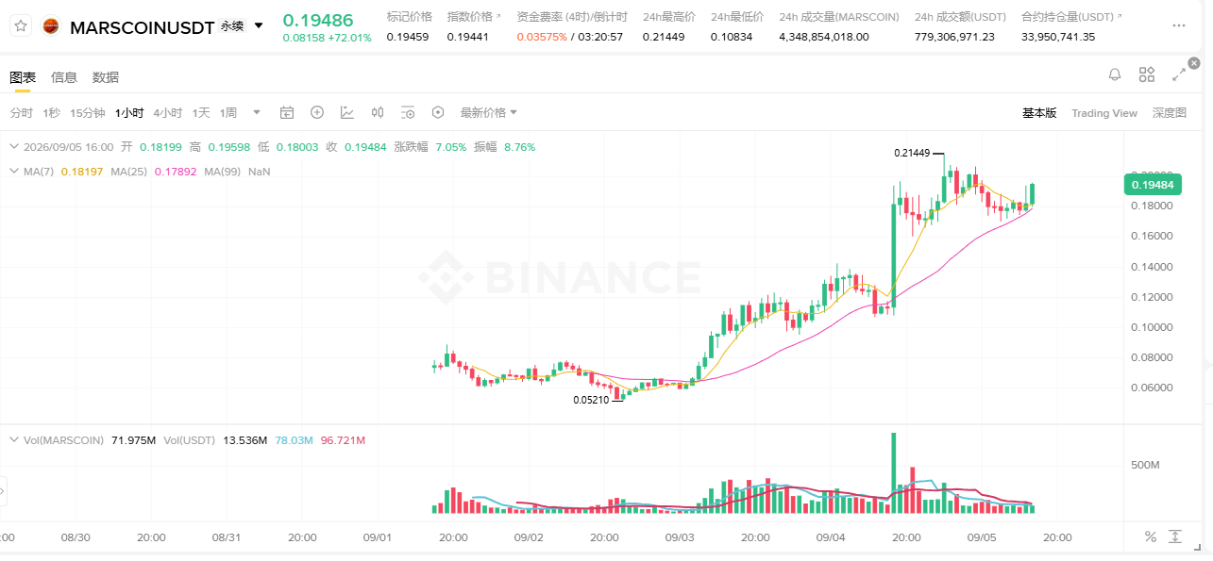Open the candlestick chart style icon

click(x=378, y=112)
